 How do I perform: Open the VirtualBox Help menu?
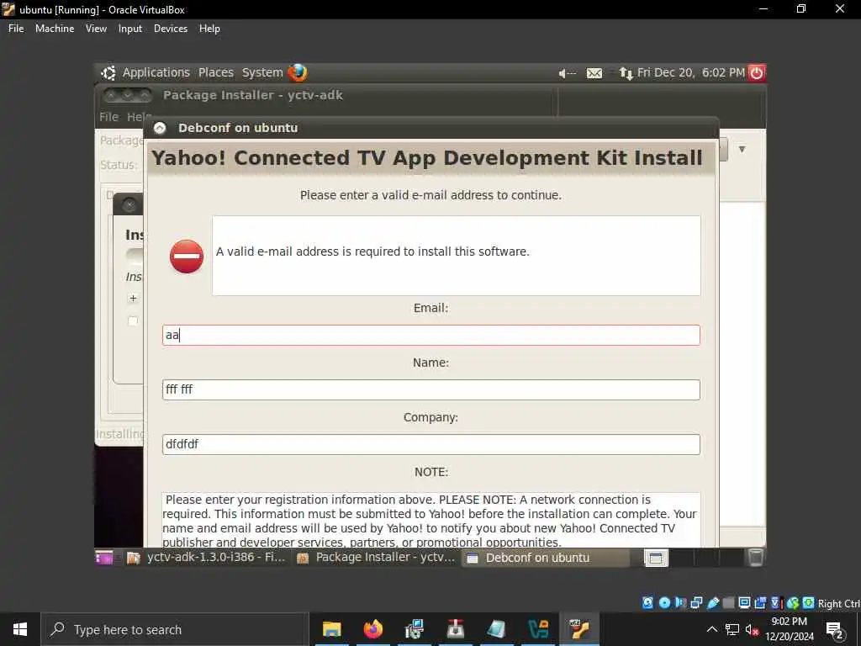209,29
